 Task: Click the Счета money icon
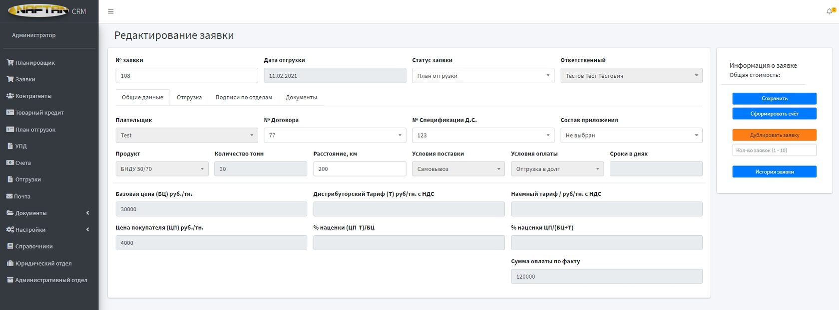click(x=10, y=163)
